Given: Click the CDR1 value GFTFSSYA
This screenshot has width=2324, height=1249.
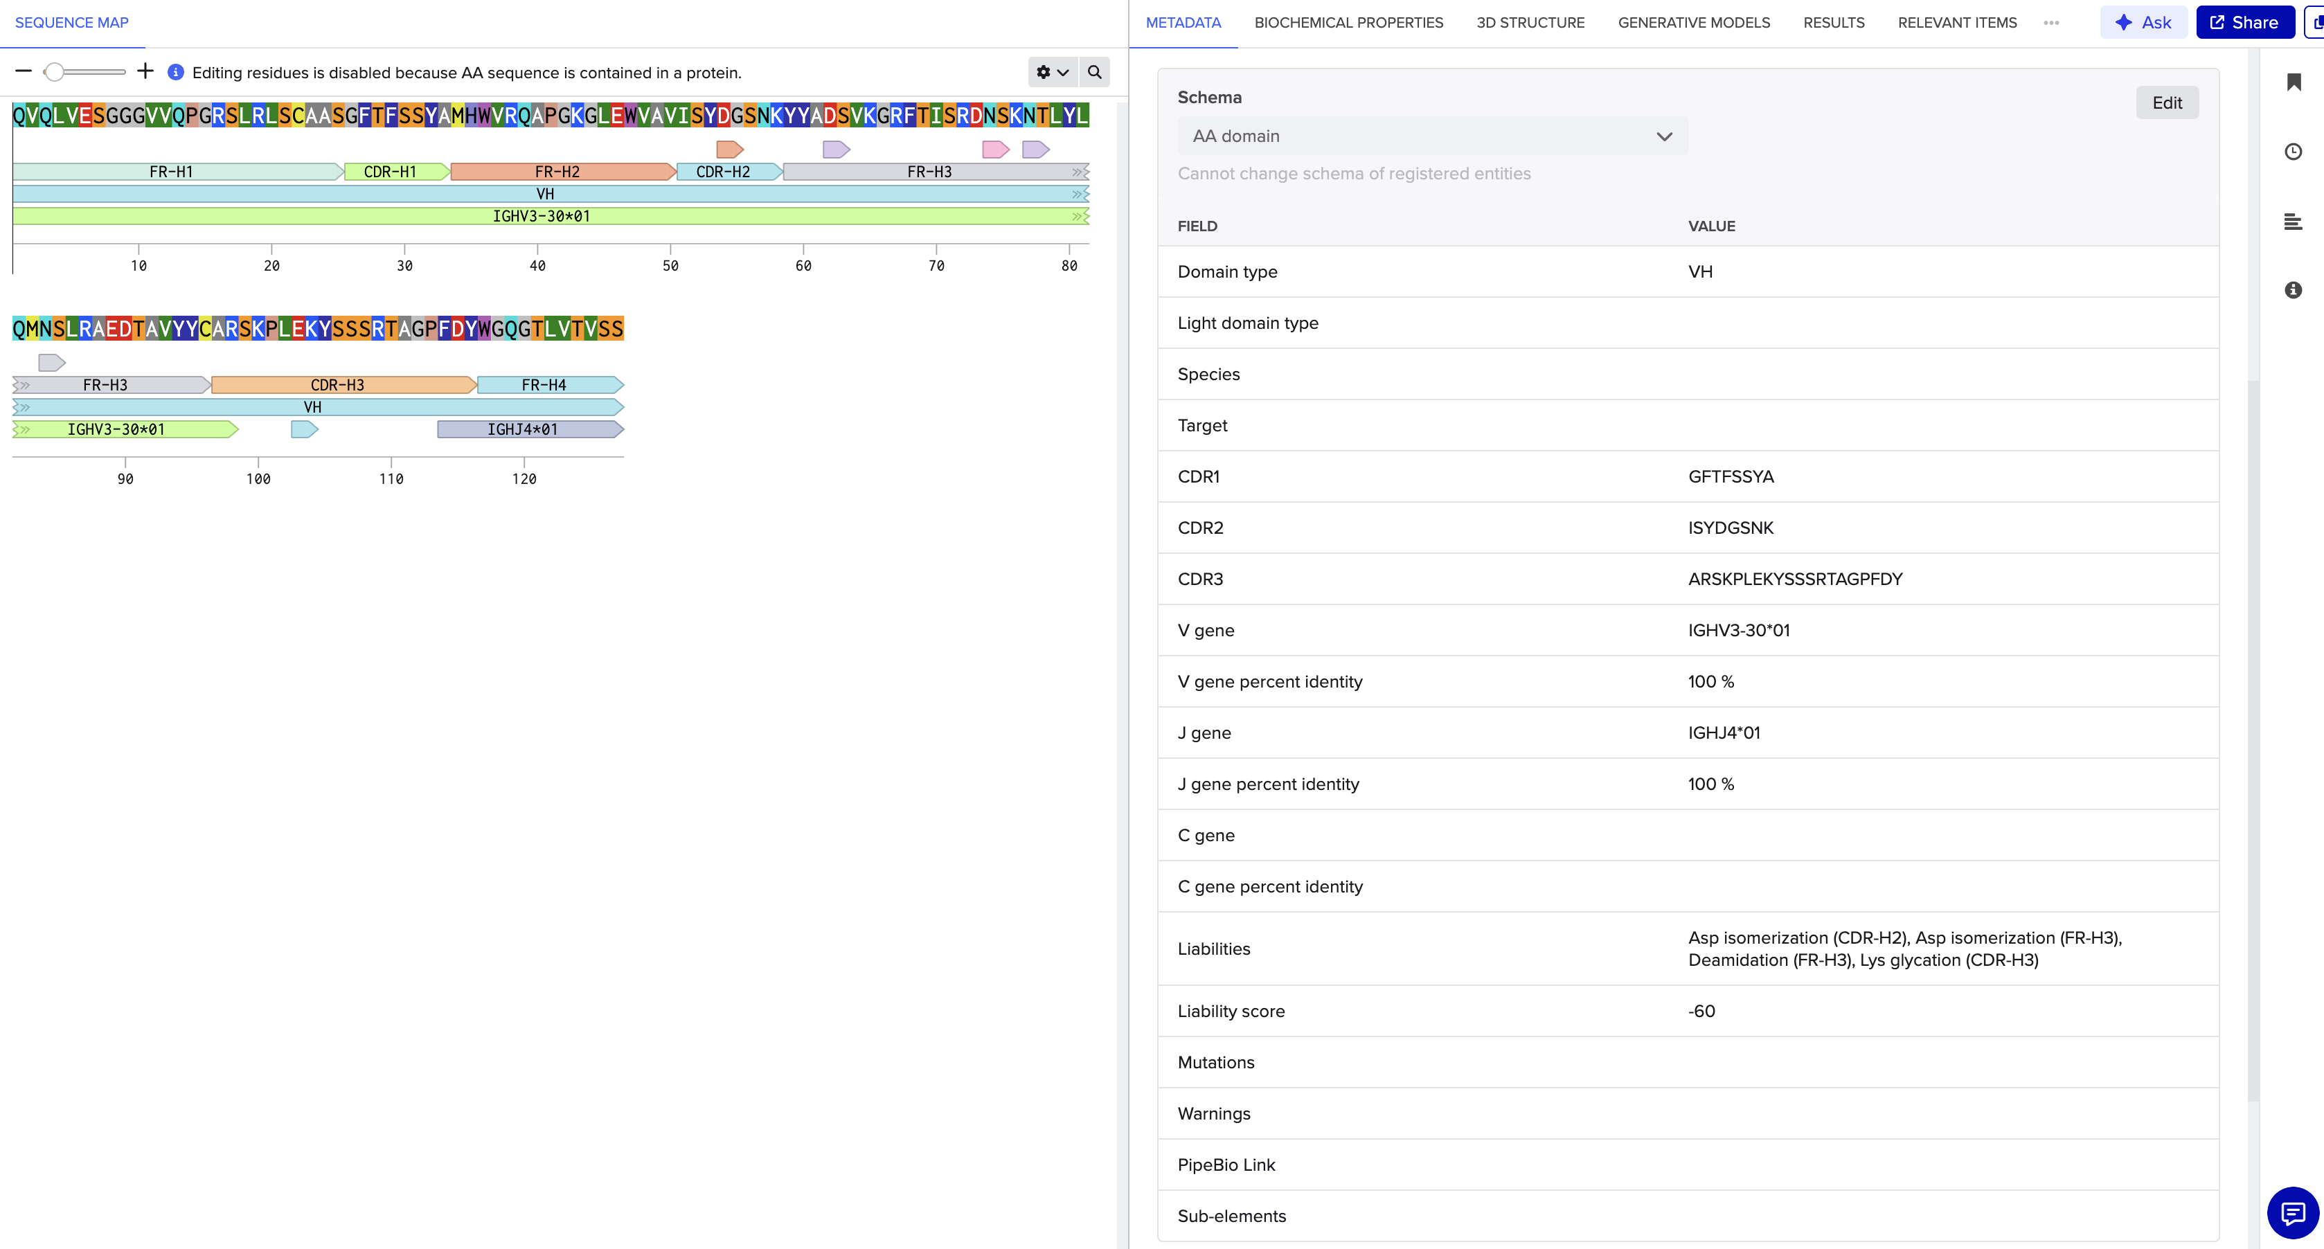Looking at the screenshot, I should (x=1731, y=476).
